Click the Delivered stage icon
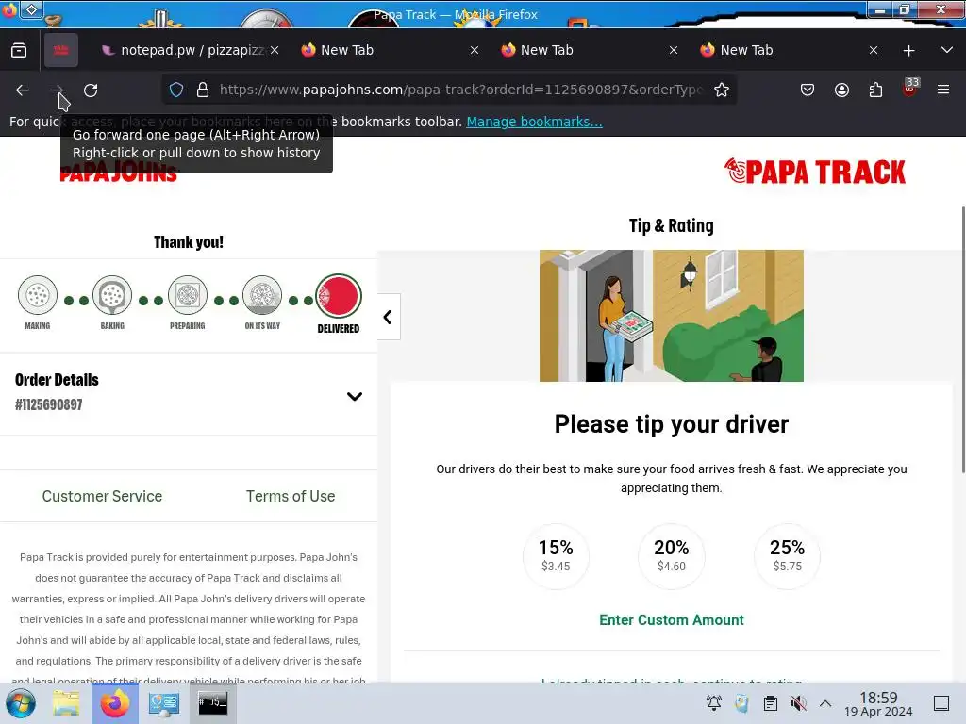966x724 pixels. [x=339, y=296]
